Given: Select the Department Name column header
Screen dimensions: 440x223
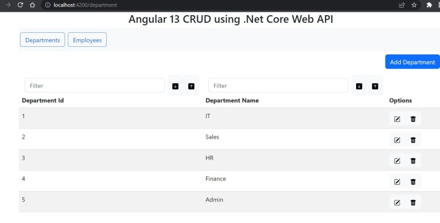Looking at the screenshot, I should pos(232,101).
